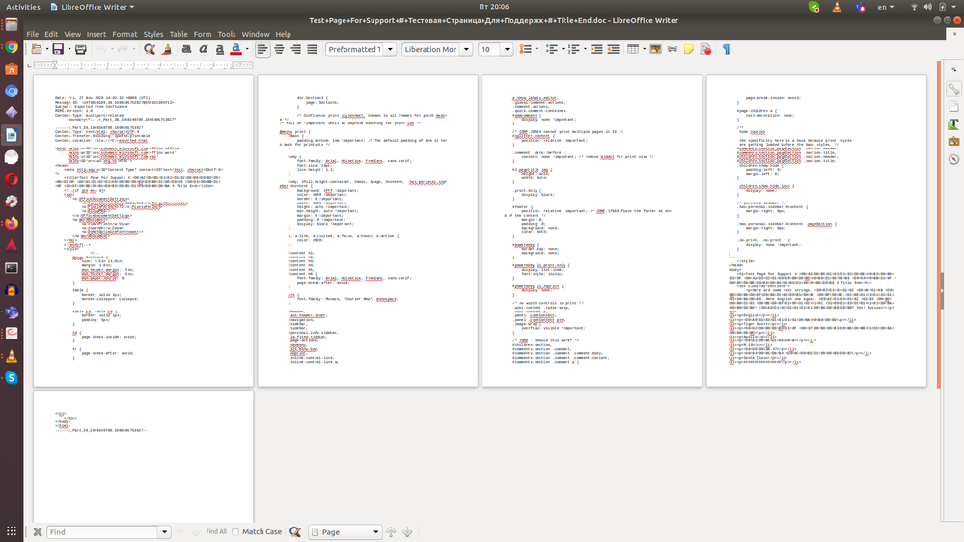Insert a table using the grid icon

point(633,49)
